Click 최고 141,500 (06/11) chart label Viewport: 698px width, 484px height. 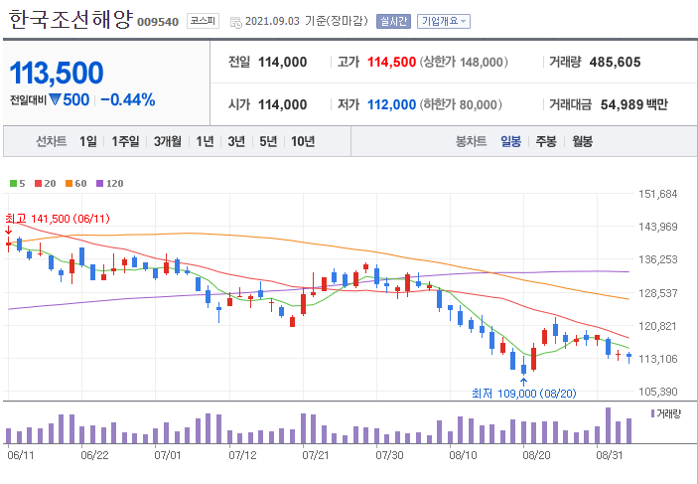pos(57,219)
